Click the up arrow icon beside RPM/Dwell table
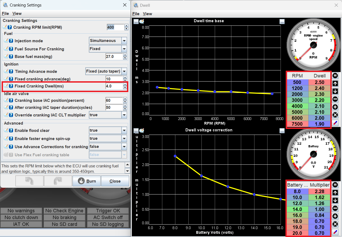Screen dimensions: 342x237 click(335, 83)
